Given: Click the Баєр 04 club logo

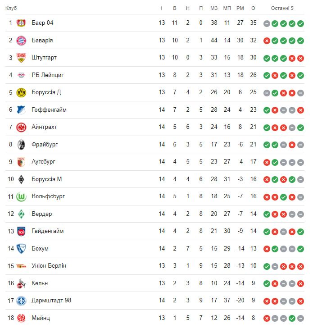Looking at the screenshot, I should [x=21, y=23].
